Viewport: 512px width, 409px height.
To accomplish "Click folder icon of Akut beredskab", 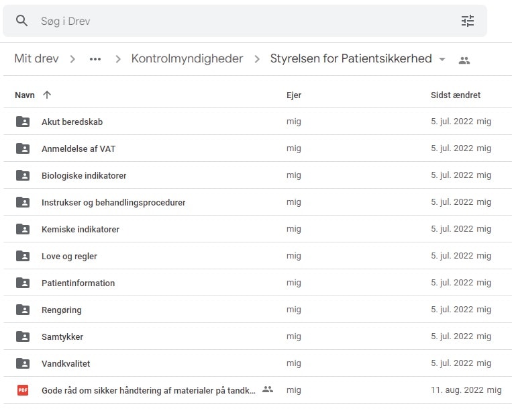I will click(x=23, y=122).
